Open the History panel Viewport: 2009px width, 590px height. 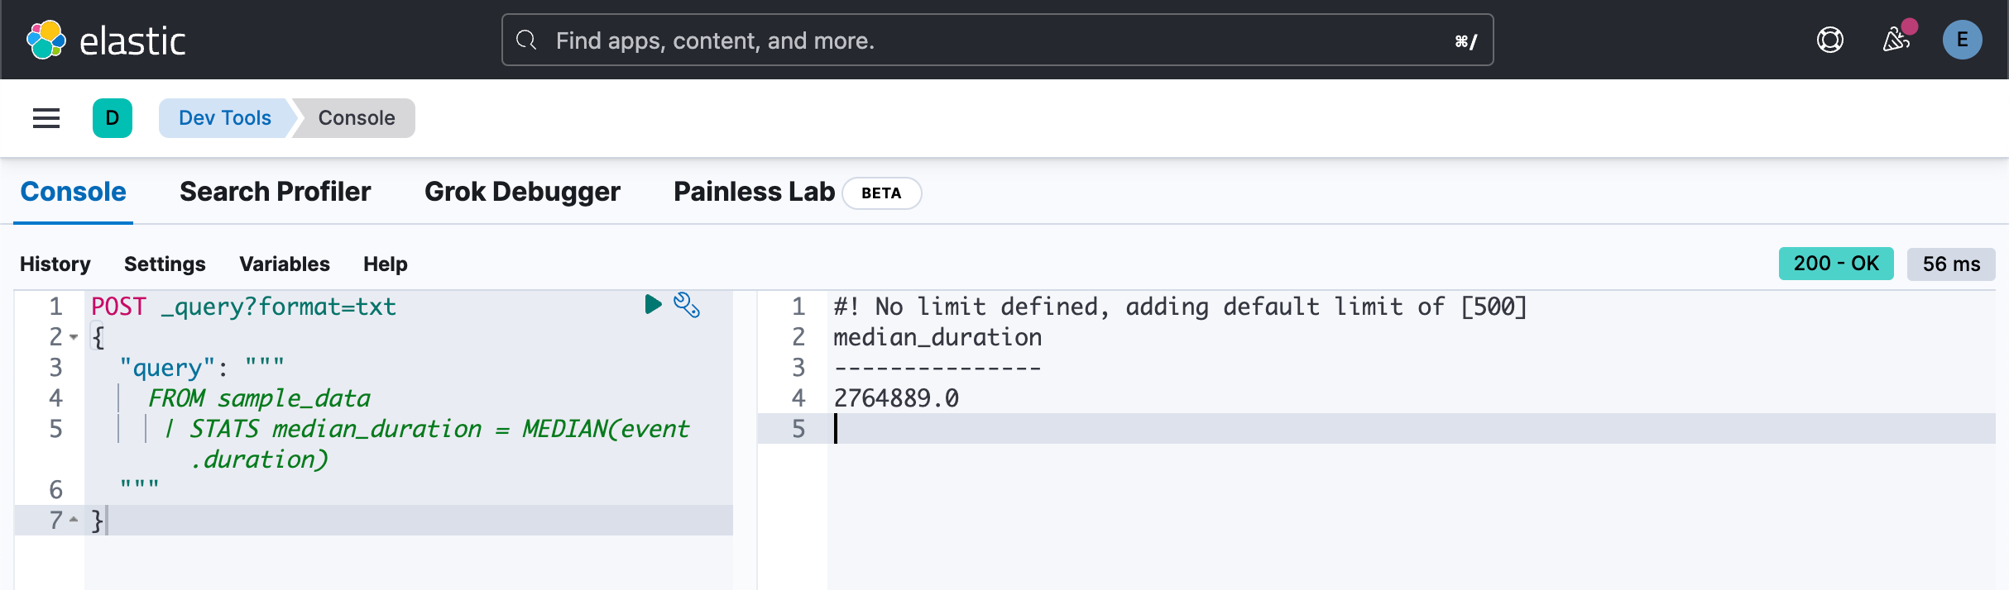[55, 264]
